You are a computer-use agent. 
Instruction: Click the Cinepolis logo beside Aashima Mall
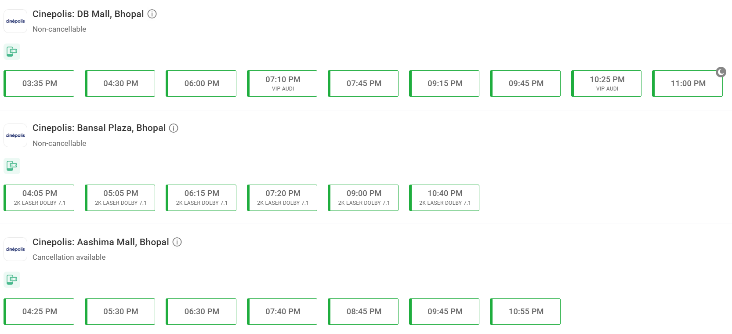point(15,249)
